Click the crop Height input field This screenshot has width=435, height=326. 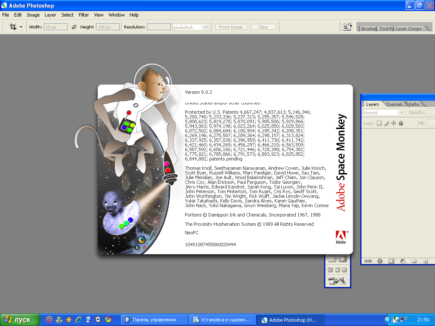click(x=108, y=27)
